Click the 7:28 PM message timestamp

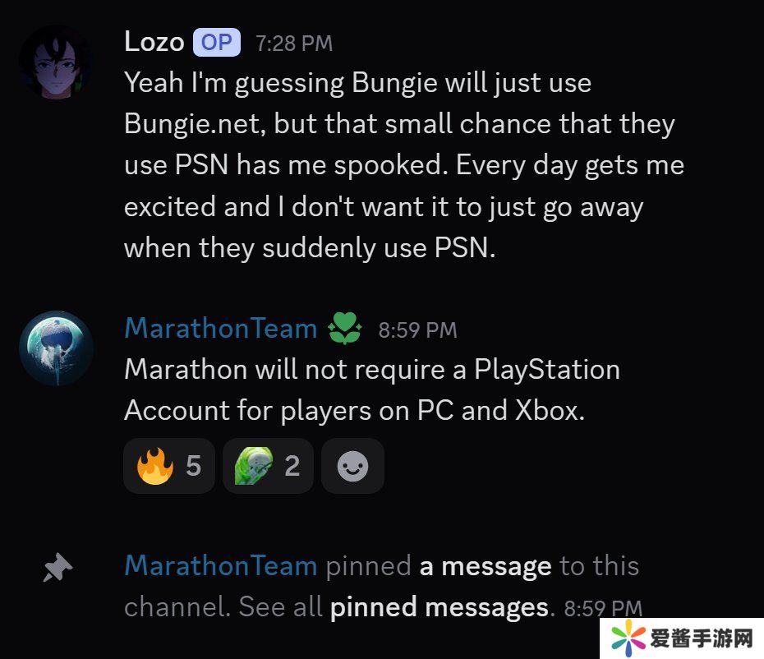pyautogui.click(x=294, y=44)
